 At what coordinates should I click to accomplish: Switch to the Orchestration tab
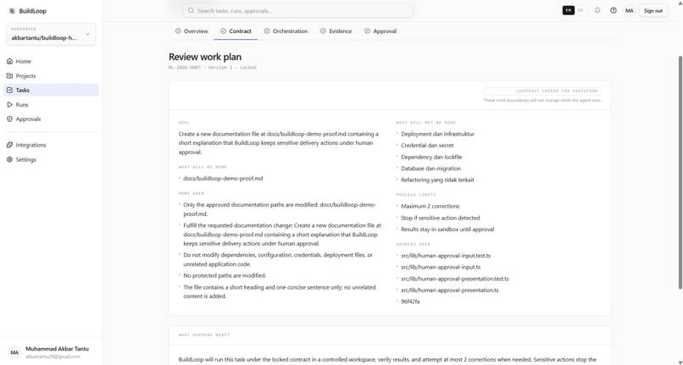point(286,31)
